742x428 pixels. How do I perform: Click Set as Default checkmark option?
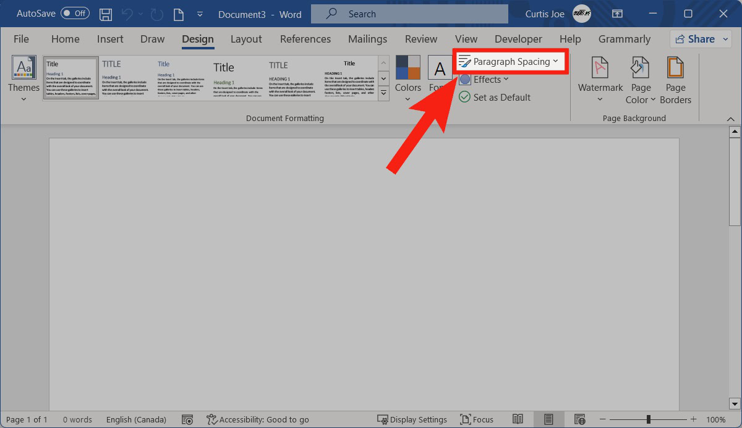(x=495, y=97)
